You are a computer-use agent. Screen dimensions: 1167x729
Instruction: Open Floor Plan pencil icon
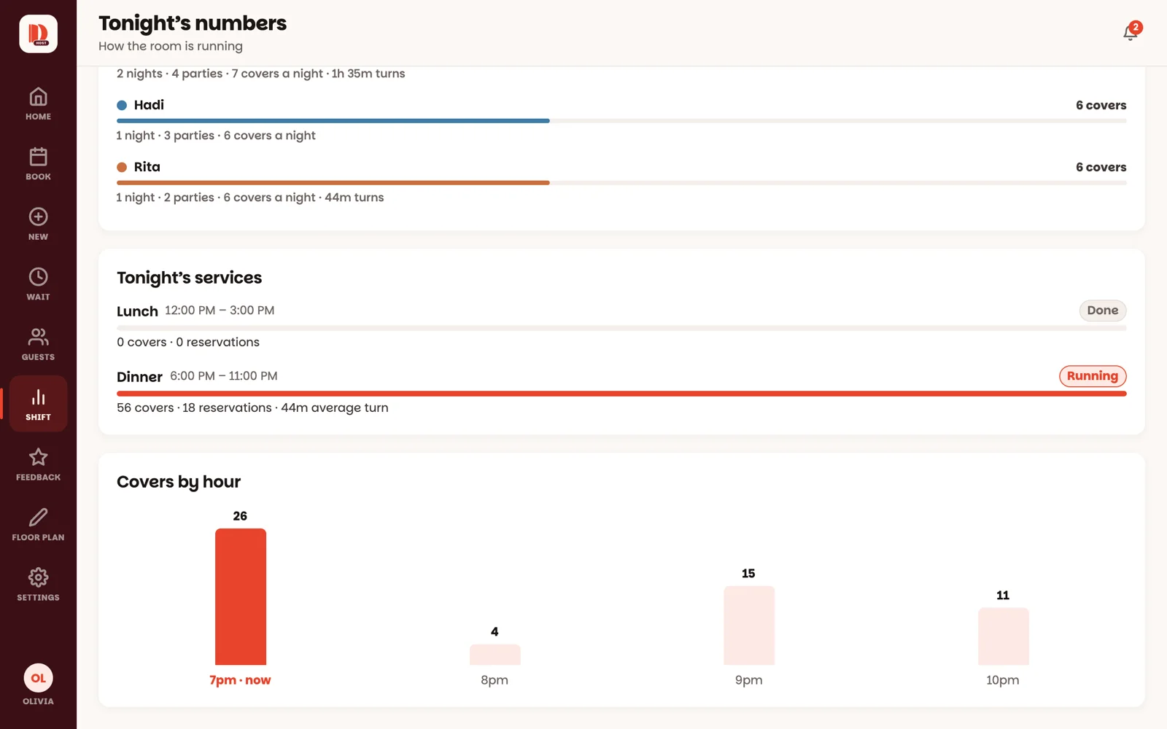(38, 518)
